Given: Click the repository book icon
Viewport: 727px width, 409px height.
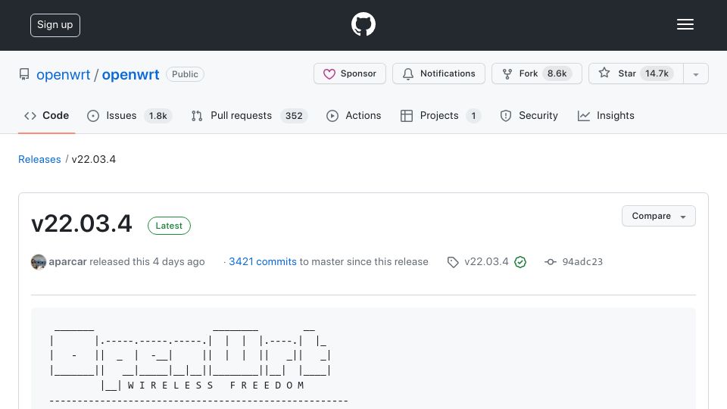Looking at the screenshot, I should coord(24,74).
